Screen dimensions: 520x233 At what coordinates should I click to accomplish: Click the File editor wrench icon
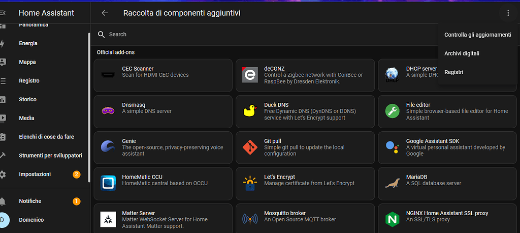392,111
